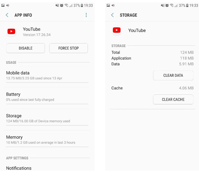Tap speaker icon in STORAGE status bar
Image resolution: width=199 pixels, height=180 pixels.
pos(113,5)
